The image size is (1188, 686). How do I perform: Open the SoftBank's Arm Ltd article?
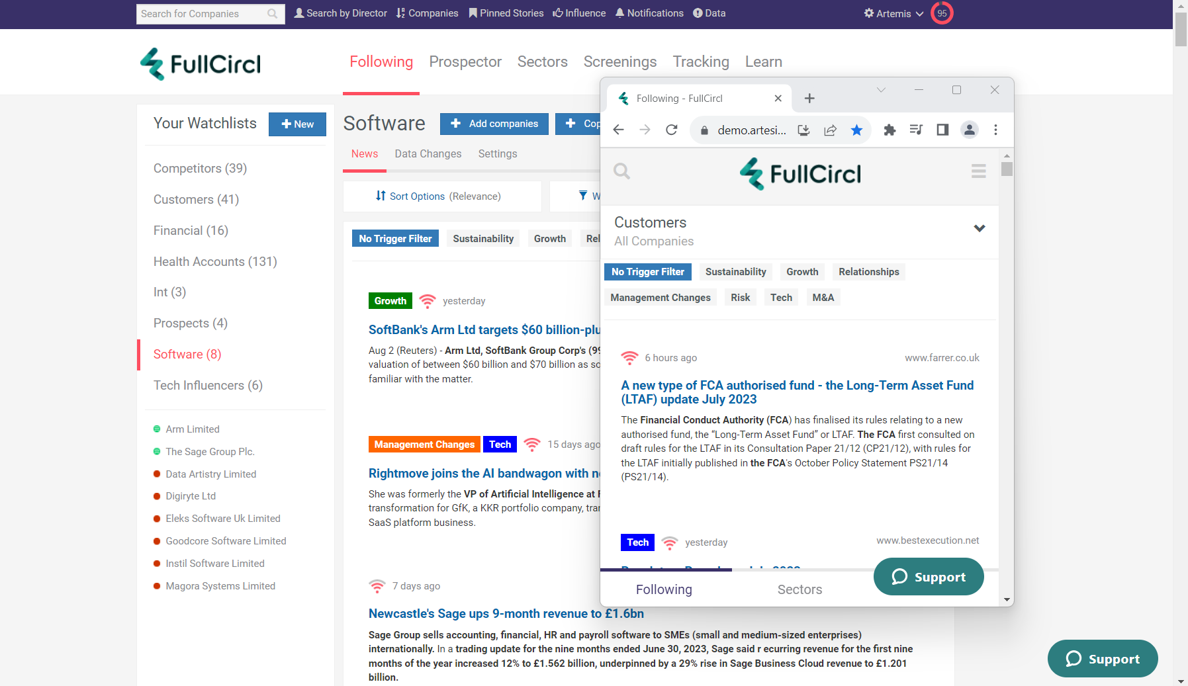click(484, 329)
